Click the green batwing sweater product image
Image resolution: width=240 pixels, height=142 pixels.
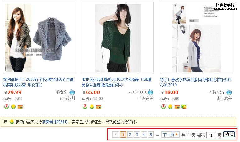[118, 38]
